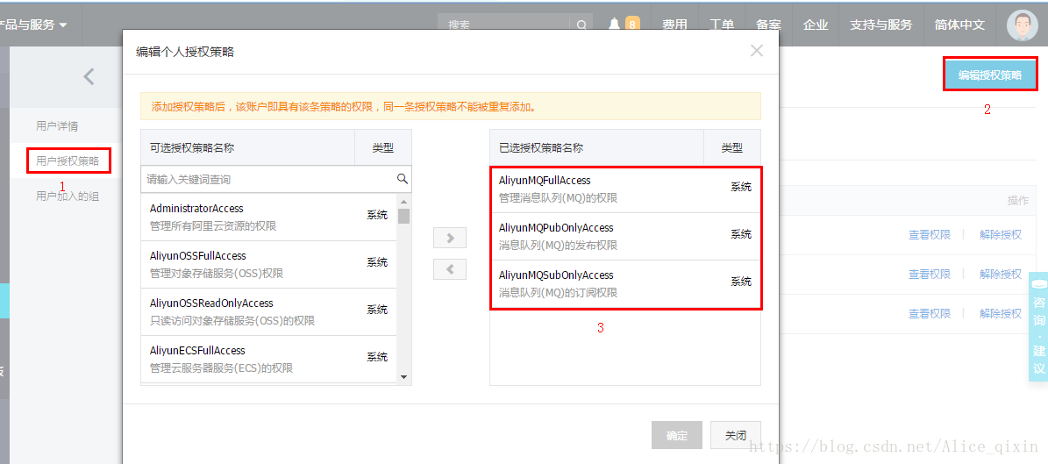This screenshot has width=1048, height=464.
Task: Click the 确定 button
Action: [x=676, y=435]
